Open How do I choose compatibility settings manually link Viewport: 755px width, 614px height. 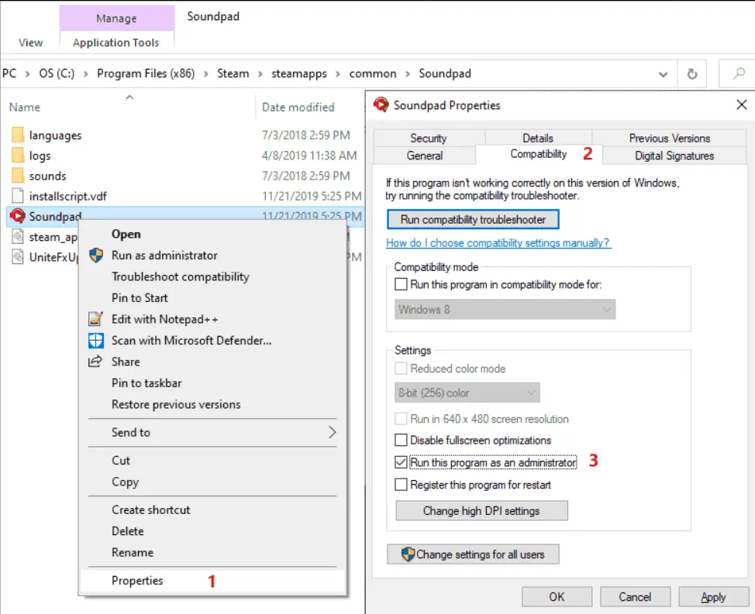pos(498,243)
